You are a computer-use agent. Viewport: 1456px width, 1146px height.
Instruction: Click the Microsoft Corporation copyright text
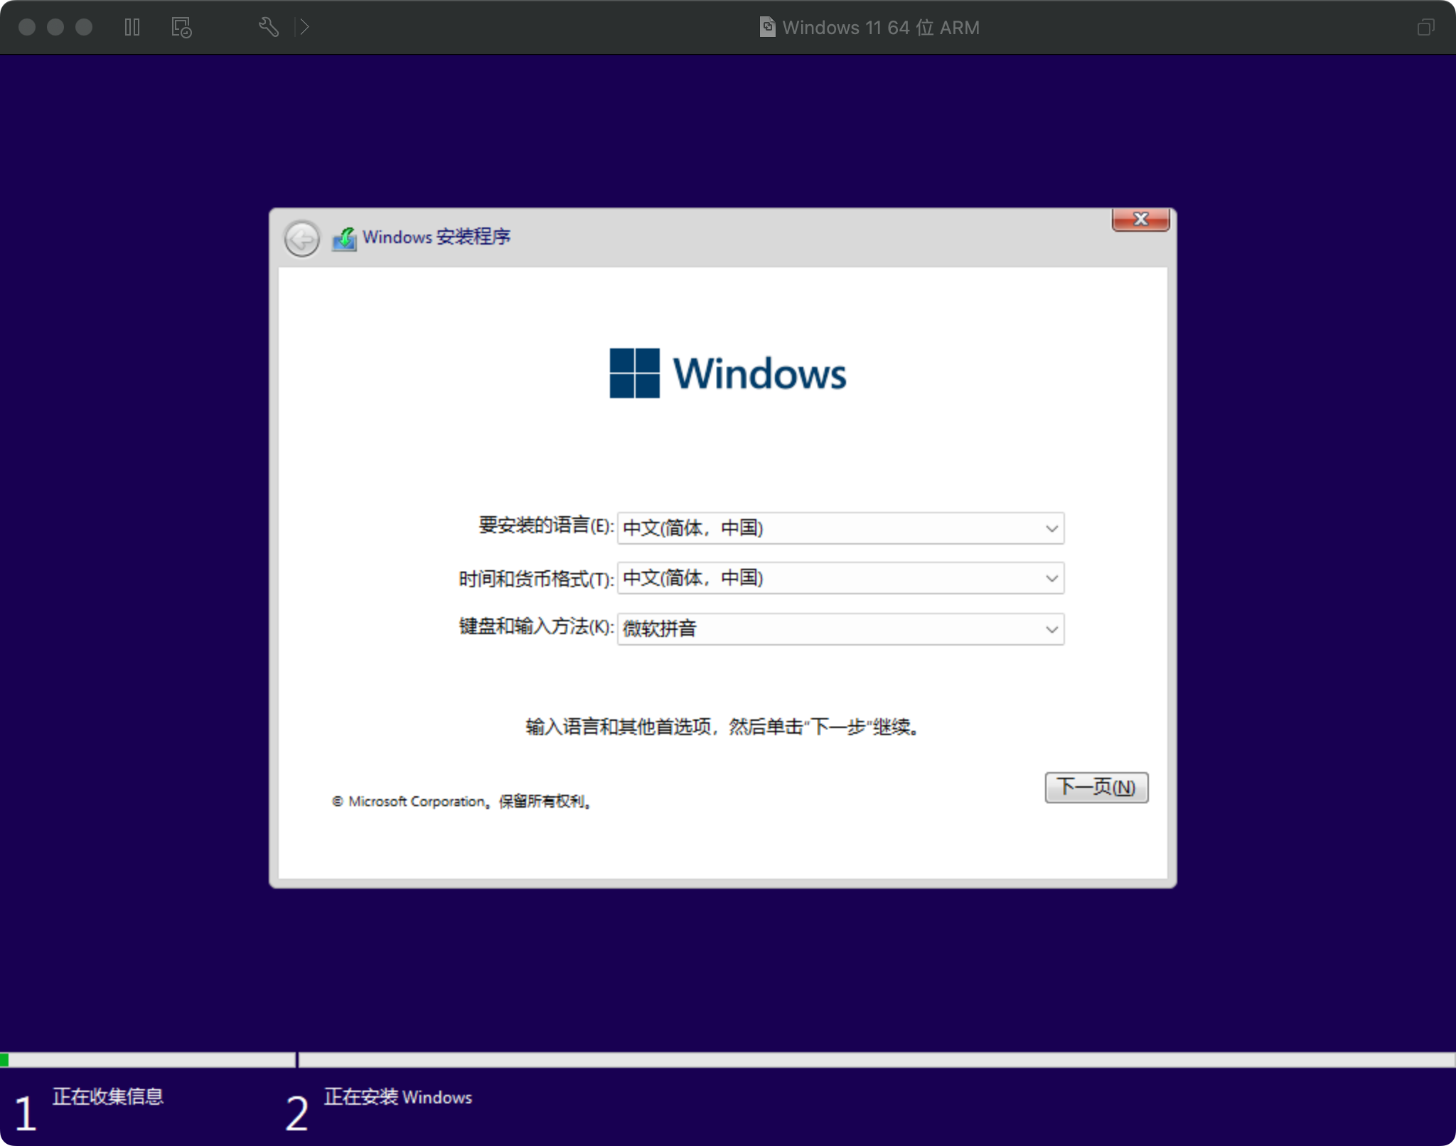(462, 801)
